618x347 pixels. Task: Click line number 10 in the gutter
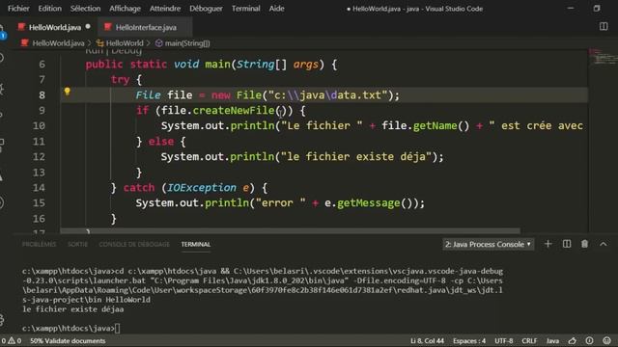39,126
